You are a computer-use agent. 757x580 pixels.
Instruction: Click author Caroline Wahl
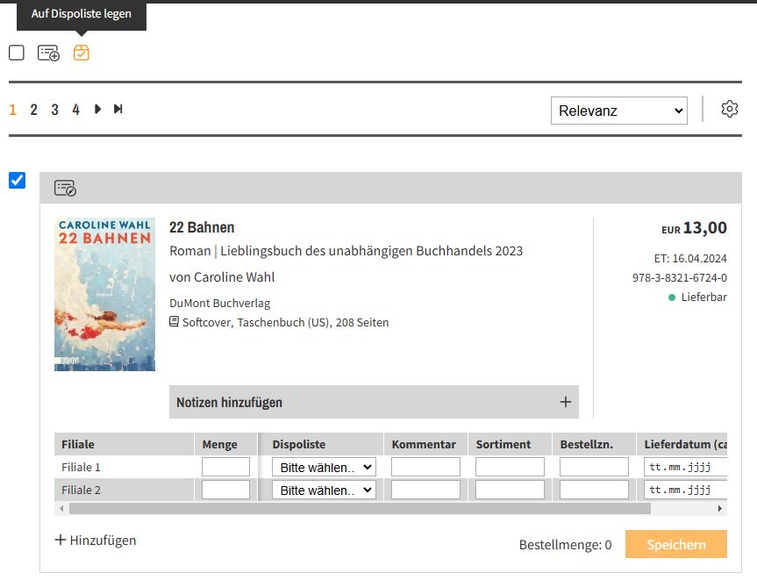(234, 277)
